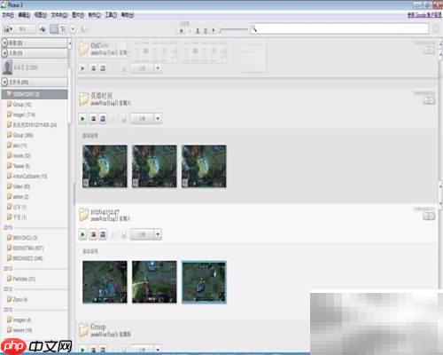443x355 pixels.
Task: Click add description text under 1026413247
Action: pyautogui.click(x=90, y=251)
